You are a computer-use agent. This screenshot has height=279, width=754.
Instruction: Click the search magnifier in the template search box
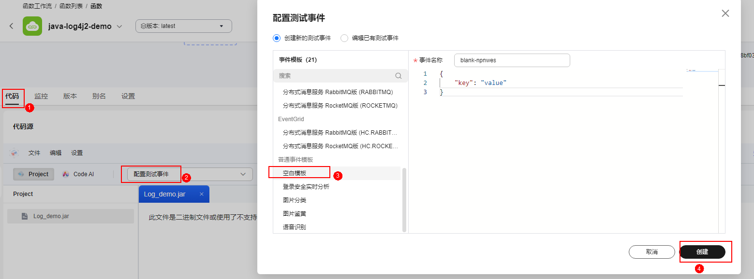point(398,76)
